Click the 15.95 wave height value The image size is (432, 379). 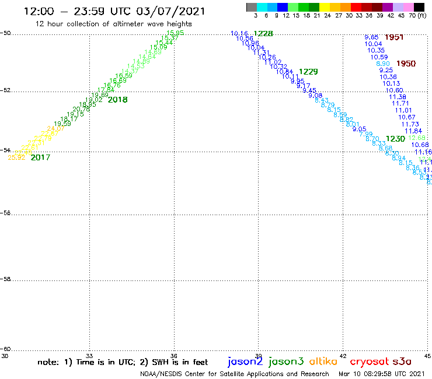175,33
